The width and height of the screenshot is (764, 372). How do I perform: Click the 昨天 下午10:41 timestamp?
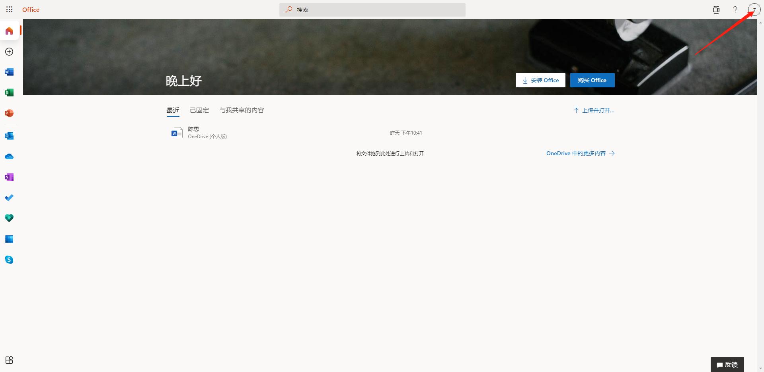click(406, 133)
